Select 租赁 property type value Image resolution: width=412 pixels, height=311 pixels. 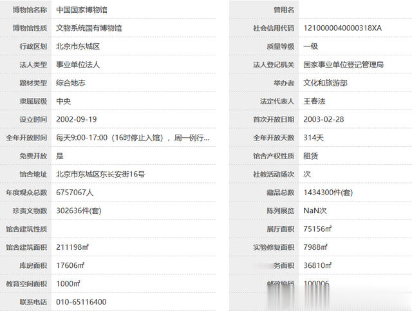coord(311,156)
